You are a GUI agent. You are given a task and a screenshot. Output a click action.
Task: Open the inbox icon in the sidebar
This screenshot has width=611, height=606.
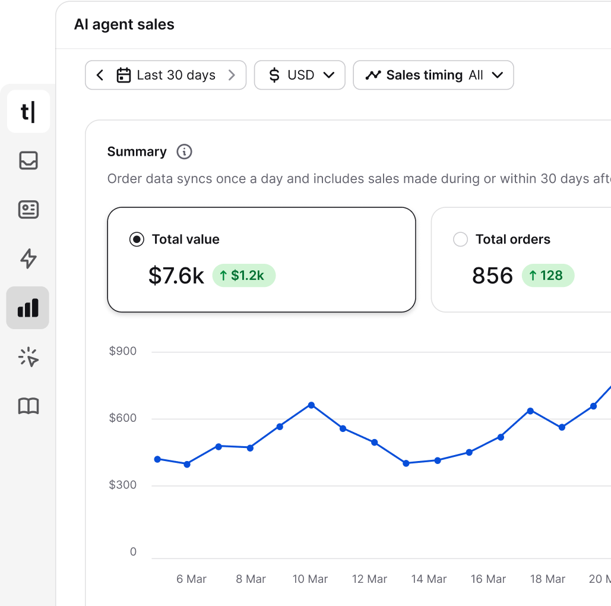(28, 160)
